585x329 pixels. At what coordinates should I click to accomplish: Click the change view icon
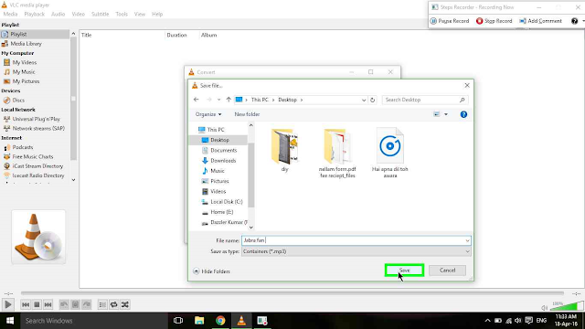point(437,114)
